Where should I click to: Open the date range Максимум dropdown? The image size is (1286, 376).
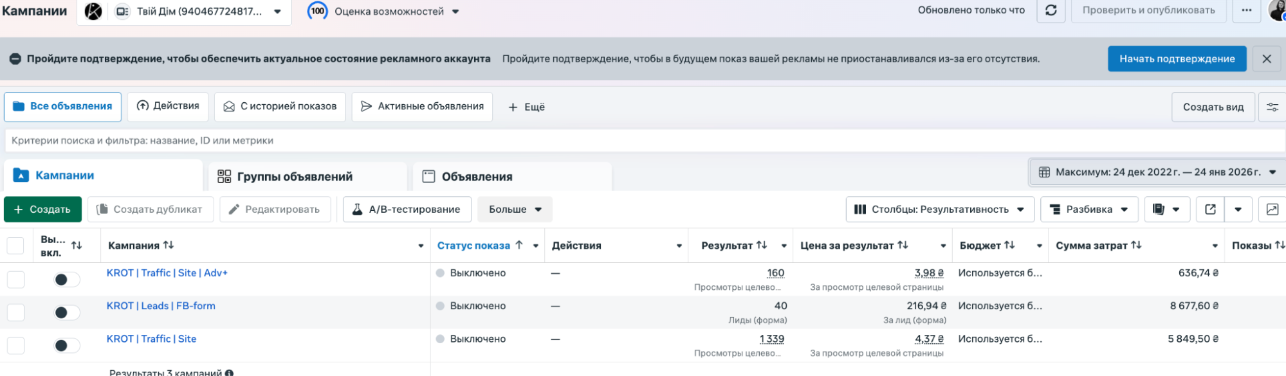[1157, 172]
